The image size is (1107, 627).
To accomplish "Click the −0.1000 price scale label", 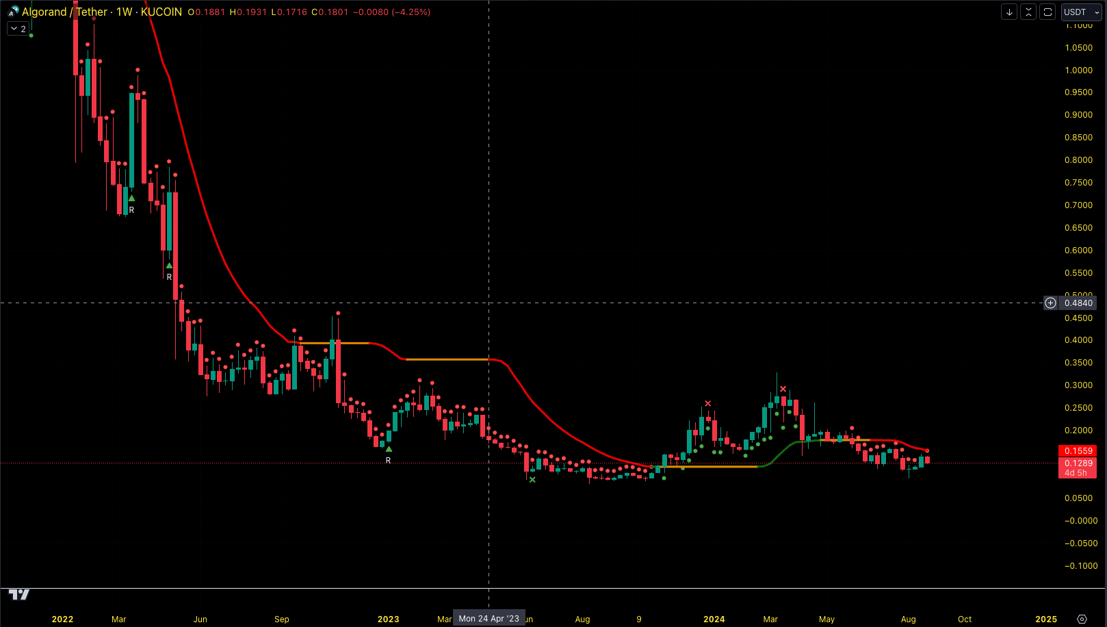I will (x=1081, y=565).
